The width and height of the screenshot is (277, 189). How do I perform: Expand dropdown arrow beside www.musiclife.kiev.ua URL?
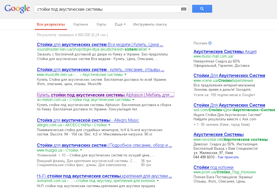[x=125, y=75]
